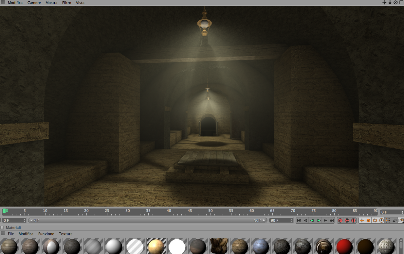Play the animation backward
Screen dimensions: 404x254
[x=312, y=221]
